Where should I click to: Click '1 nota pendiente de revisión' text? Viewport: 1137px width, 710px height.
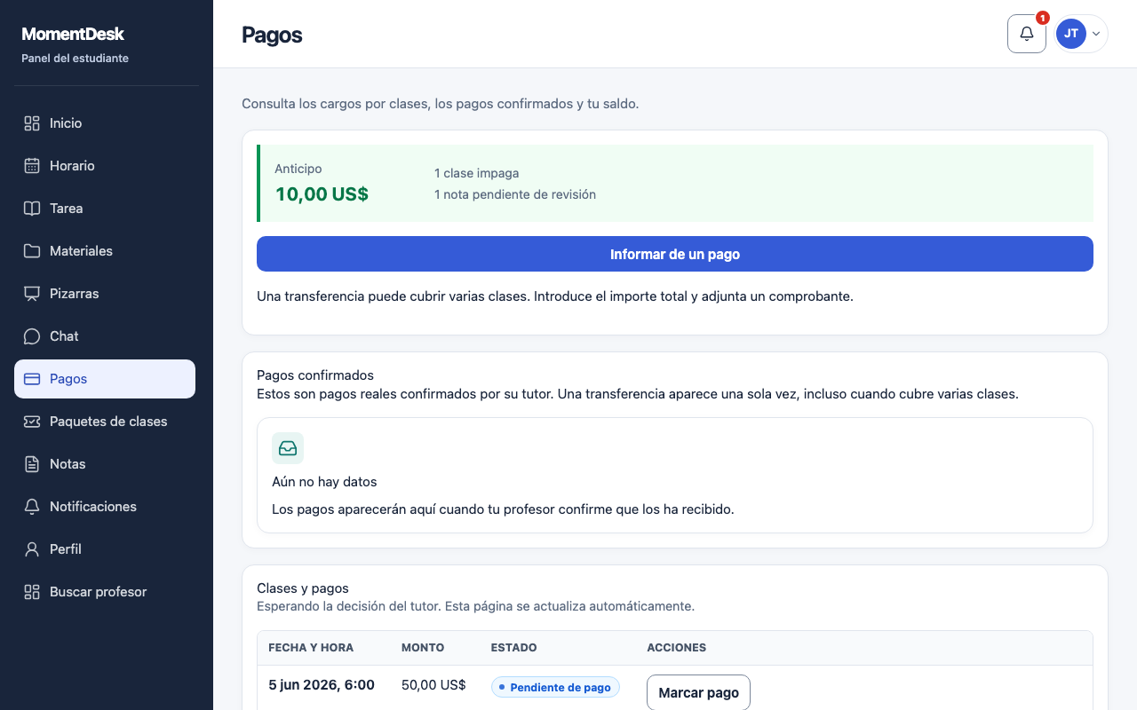pos(515,194)
